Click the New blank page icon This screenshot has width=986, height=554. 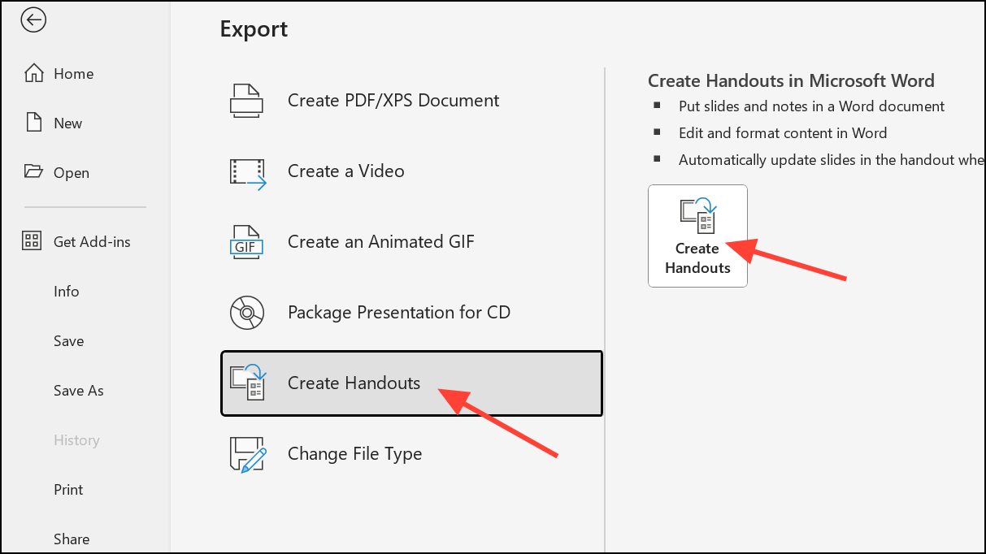coord(33,123)
